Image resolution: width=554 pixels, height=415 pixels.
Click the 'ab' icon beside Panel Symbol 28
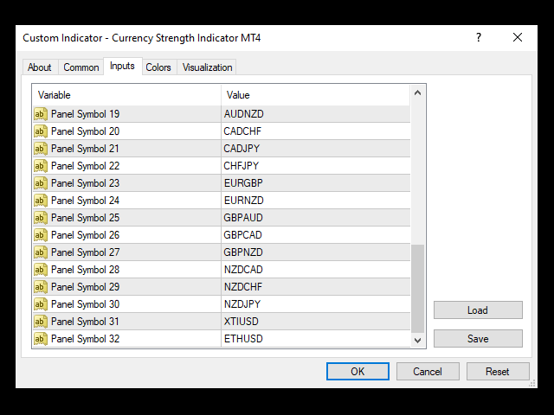coord(41,270)
